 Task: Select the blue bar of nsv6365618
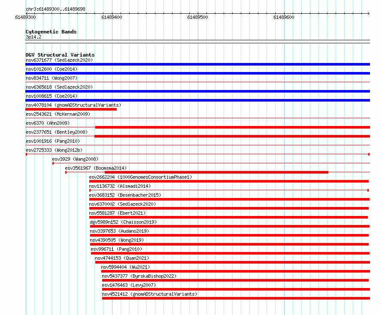[197, 91]
